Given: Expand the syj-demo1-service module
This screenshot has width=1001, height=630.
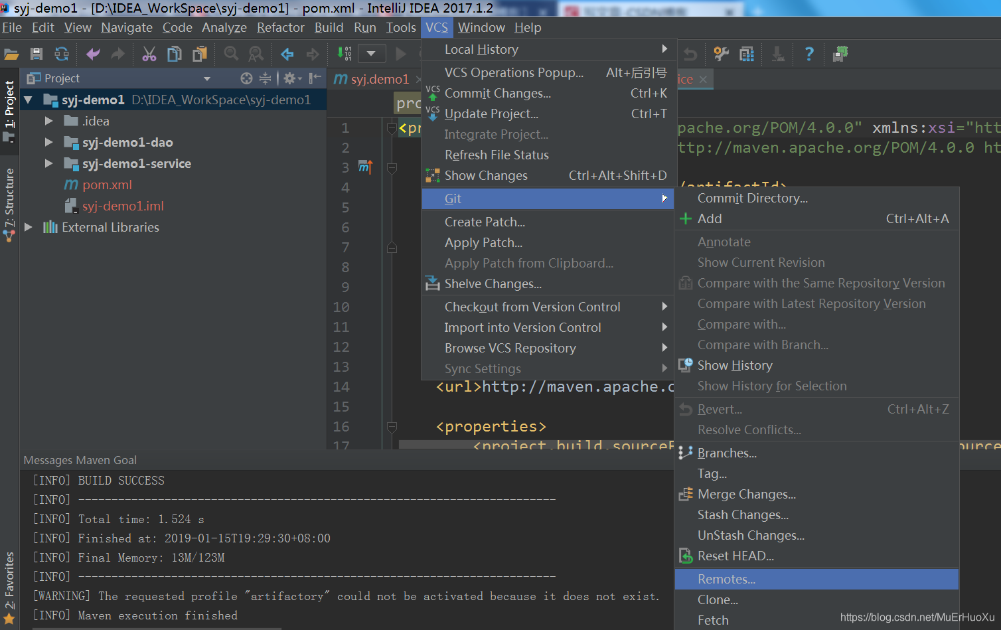Looking at the screenshot, I should (x=48, y=163).
